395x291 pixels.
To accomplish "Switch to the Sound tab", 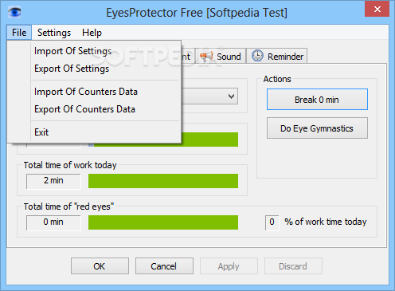I will tap(221, 56).
